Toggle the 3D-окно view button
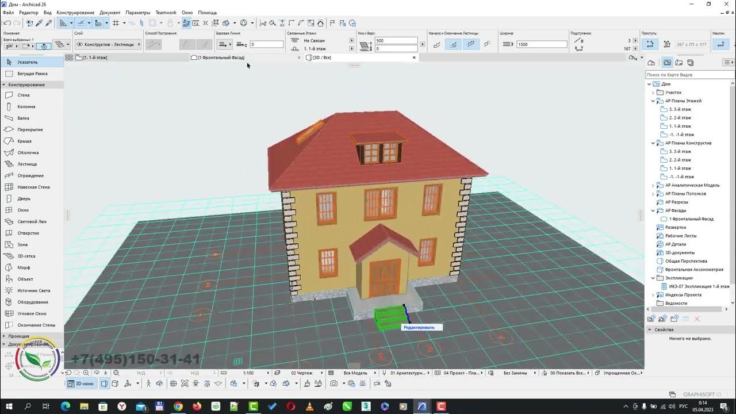Screen dimensions: 736x414 80,384
